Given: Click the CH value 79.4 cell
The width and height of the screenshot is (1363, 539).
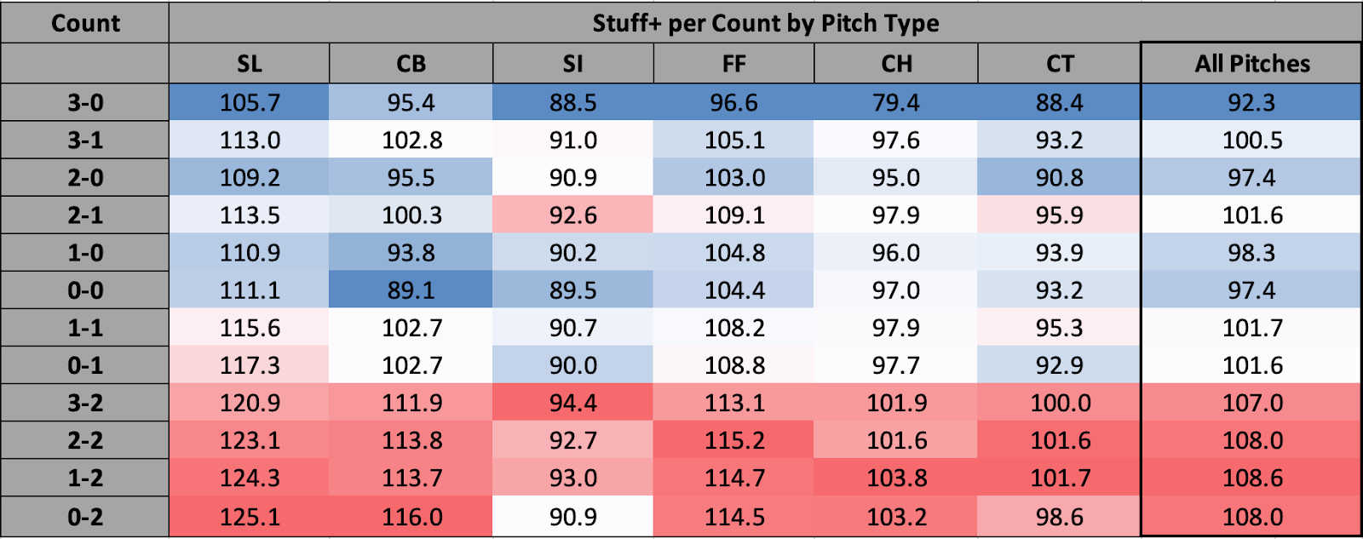Looking at the screenshot, I should coord(895,103).
